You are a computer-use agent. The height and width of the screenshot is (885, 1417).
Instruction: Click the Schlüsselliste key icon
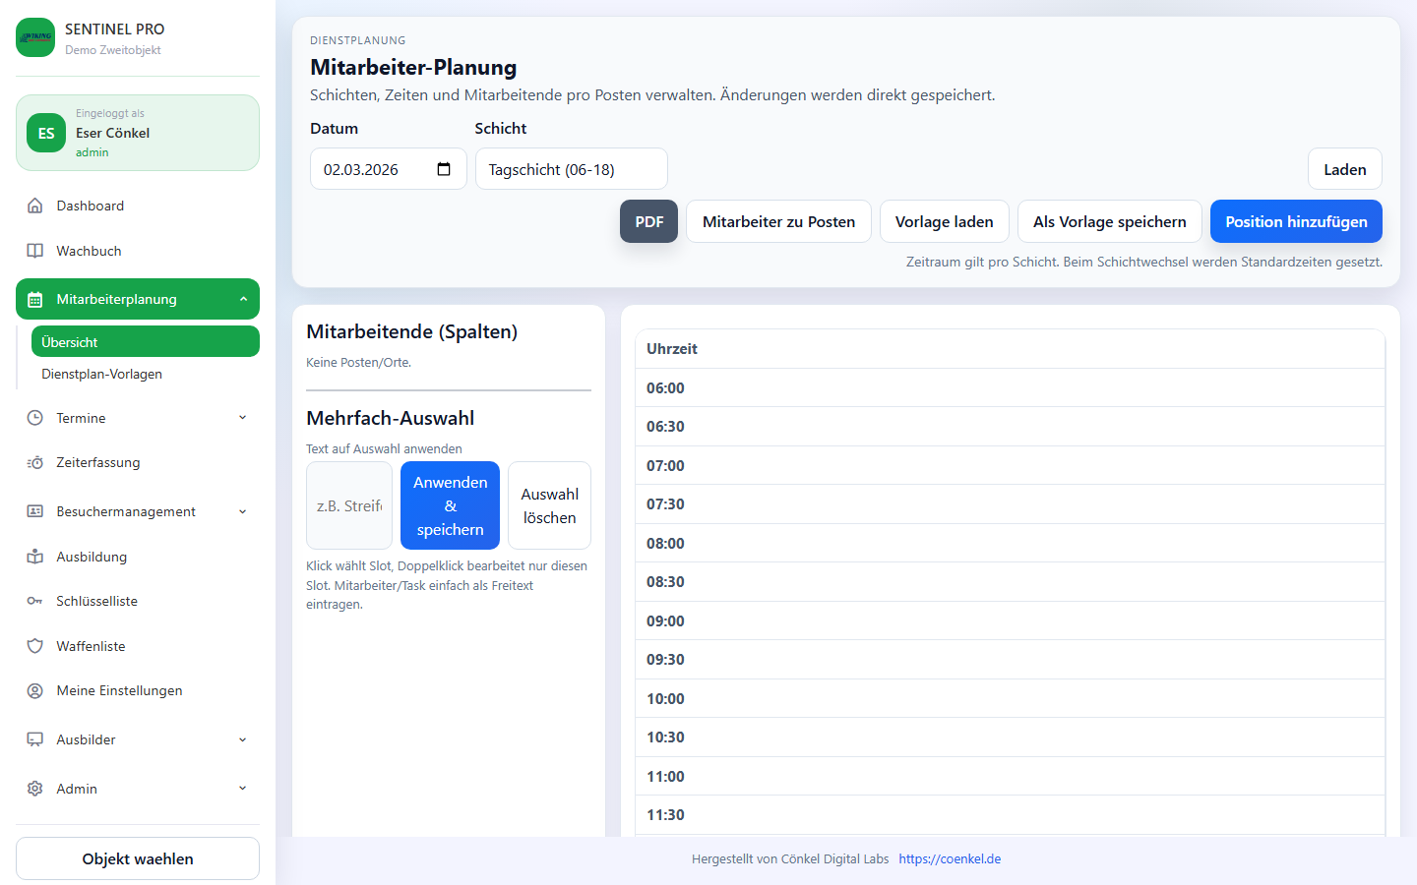point(35,601)
